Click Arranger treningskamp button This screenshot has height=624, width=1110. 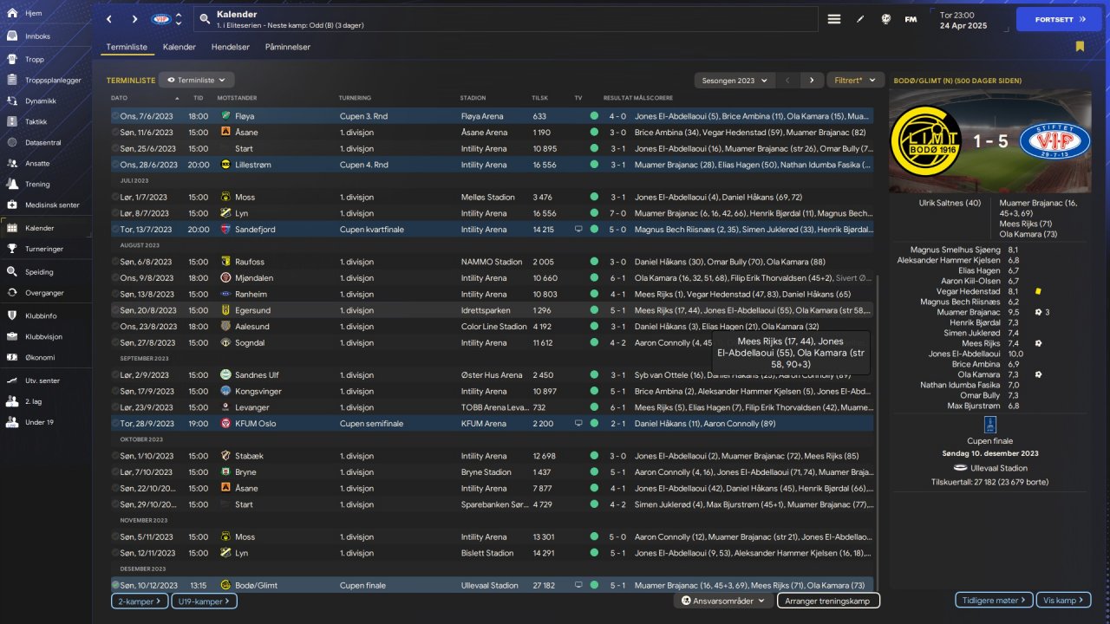pyautogui.click(x=828, y=601)
